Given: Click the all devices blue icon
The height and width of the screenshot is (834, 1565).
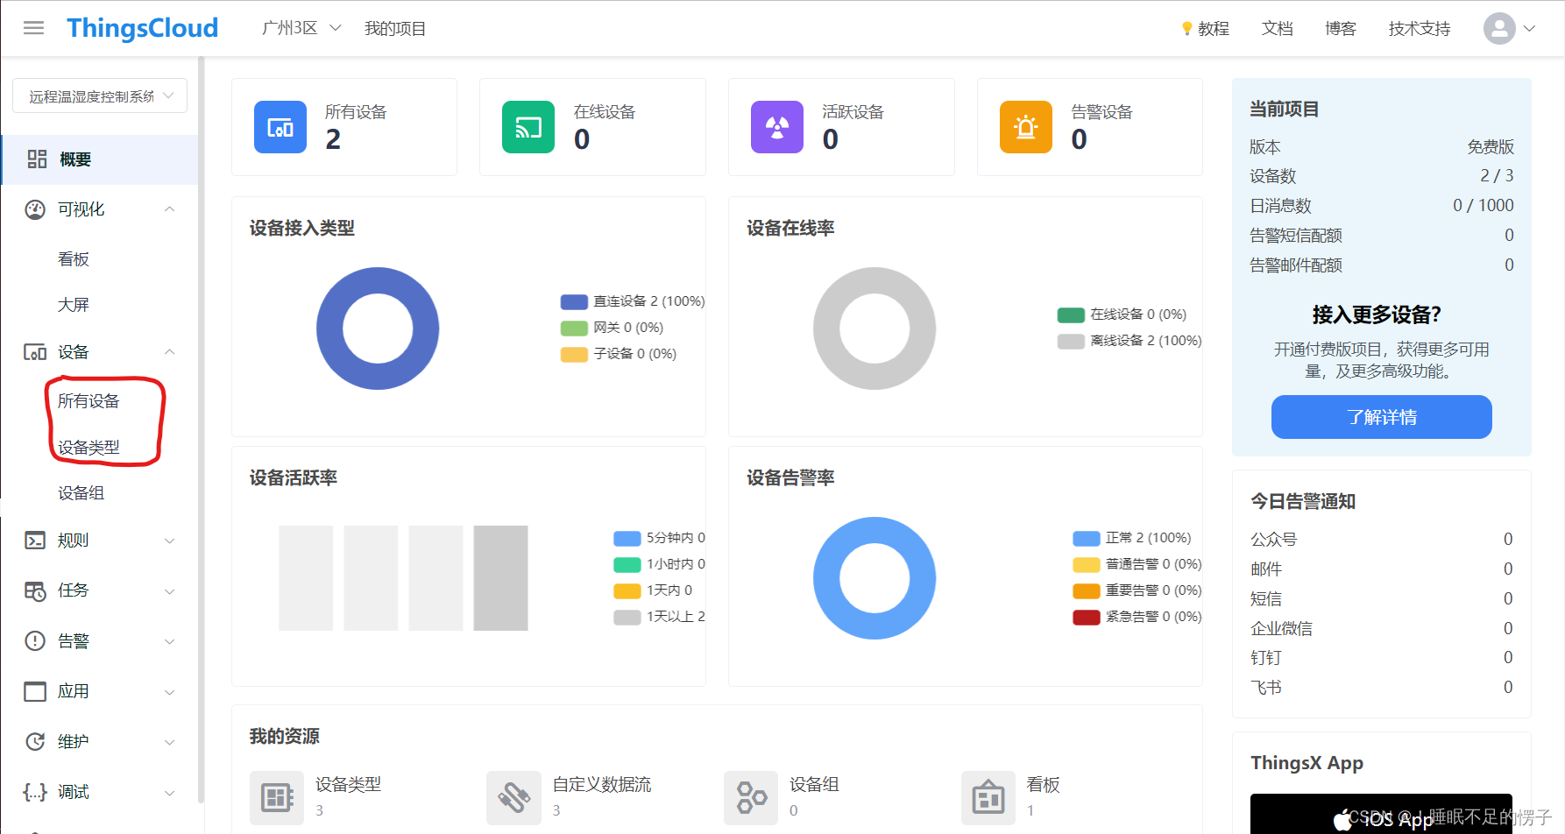Looking at the screenshot, I should tap(280, 127).
